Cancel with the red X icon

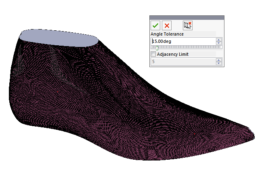(x=167, y=25)
